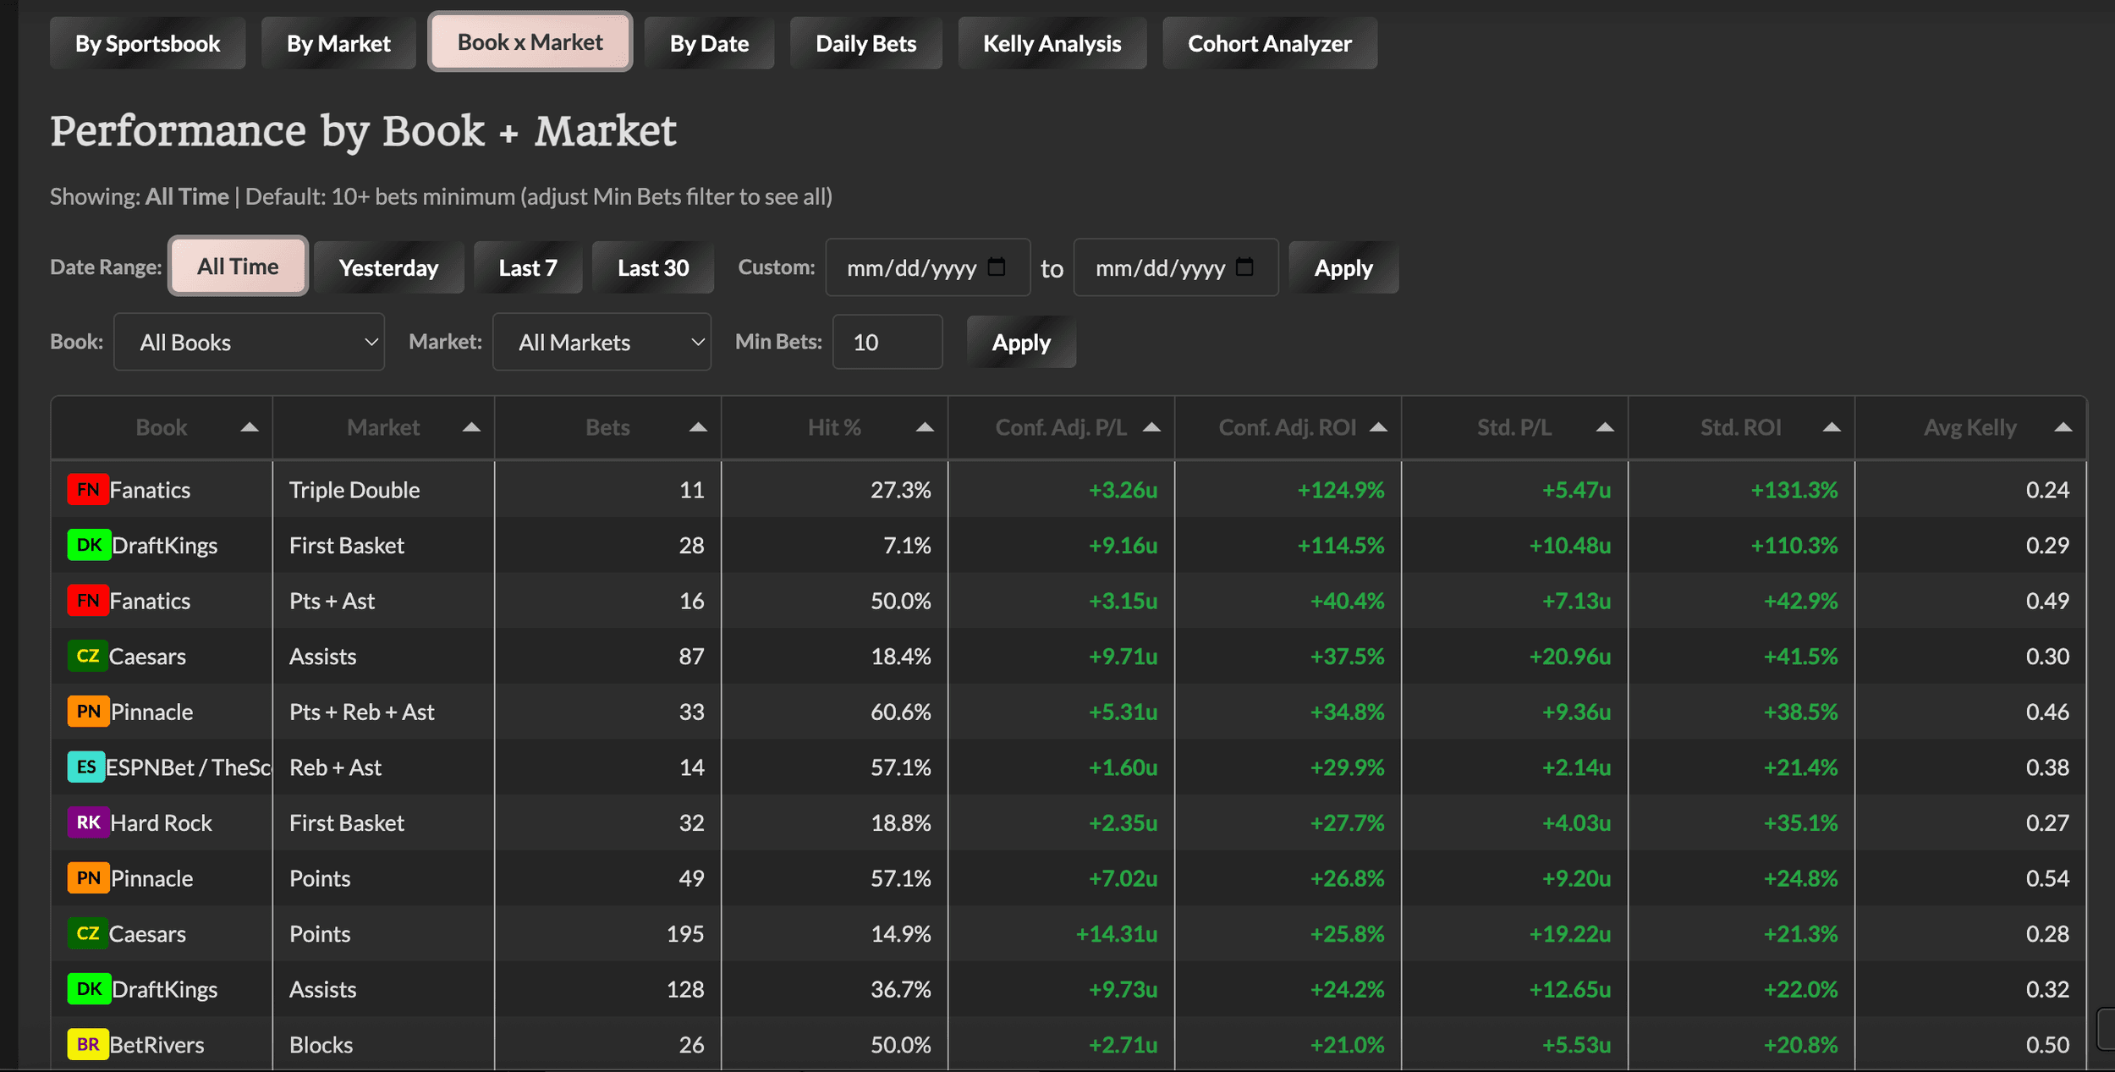Click the Hard Rock RK badge icon
Screen dimensions: 2115x1072
click(x=88, y=822)
